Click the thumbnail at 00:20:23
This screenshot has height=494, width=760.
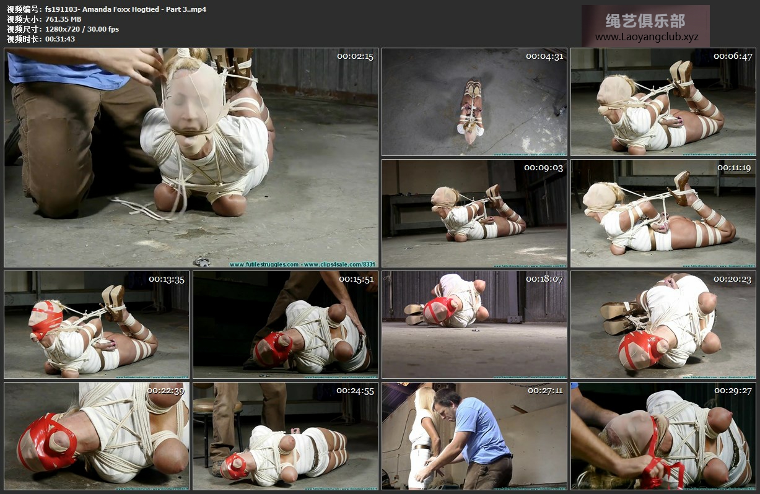coord(663,324)
